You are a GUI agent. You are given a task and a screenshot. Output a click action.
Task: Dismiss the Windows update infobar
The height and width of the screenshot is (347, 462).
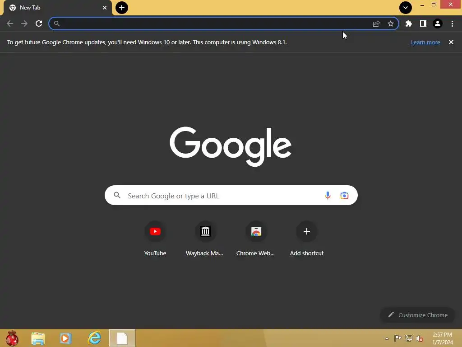click(x=451, y=42)
